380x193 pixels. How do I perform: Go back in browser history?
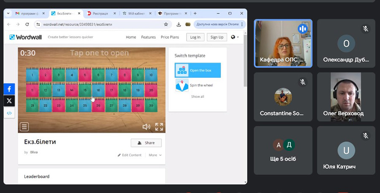pos(9,24)
